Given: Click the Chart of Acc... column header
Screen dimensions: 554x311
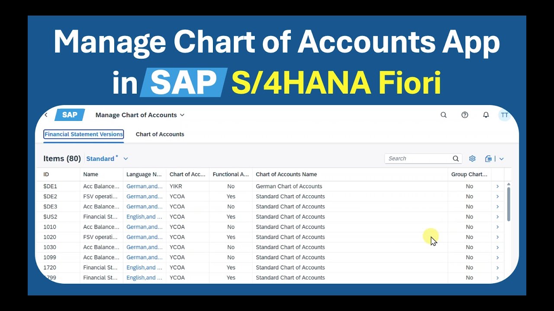Looking at the screenshot, I should coord(188,175).
